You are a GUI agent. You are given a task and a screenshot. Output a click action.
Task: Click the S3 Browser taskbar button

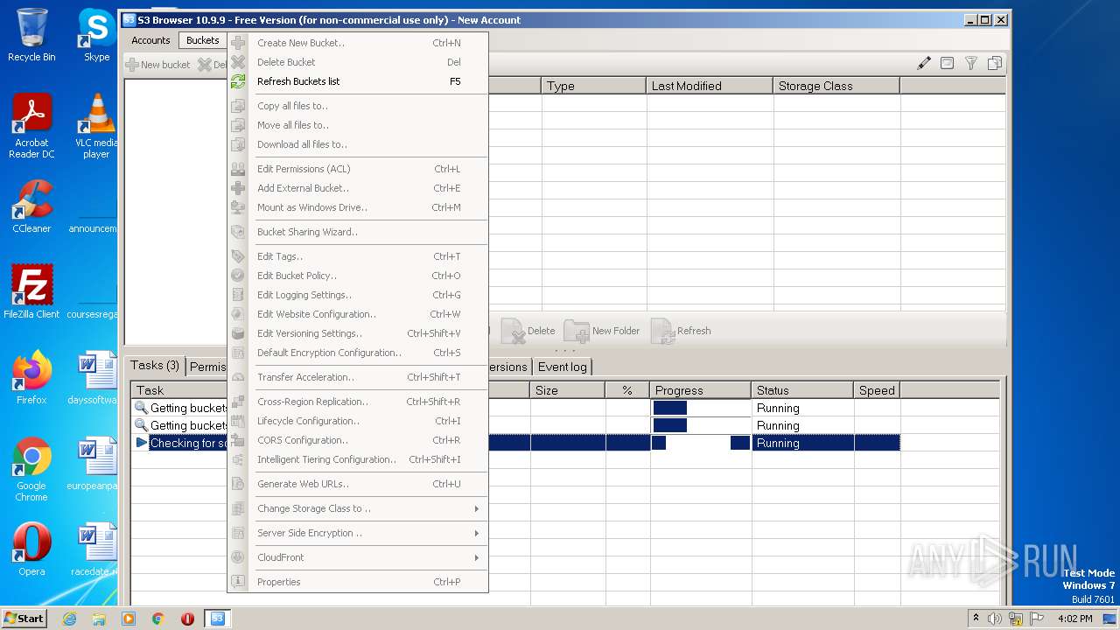[x=218, y=619]
